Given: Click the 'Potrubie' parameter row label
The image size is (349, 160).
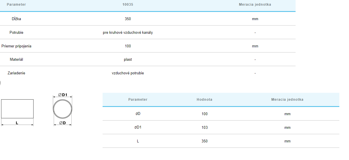Looking at the screenshot, I should 16,33.
